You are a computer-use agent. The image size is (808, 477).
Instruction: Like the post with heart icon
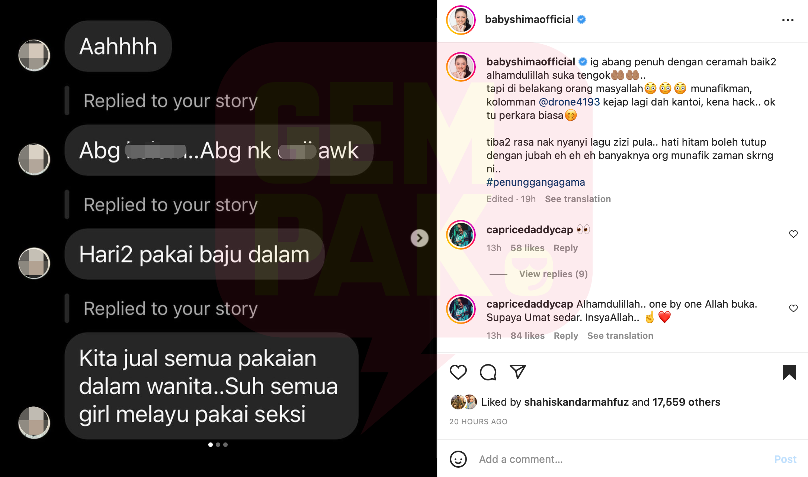458,372
